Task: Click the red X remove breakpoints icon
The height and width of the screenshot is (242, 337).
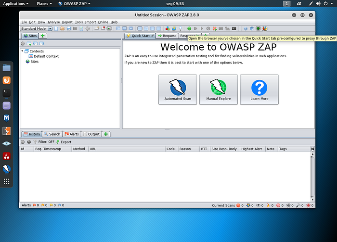Action: (x=214, y=28)
